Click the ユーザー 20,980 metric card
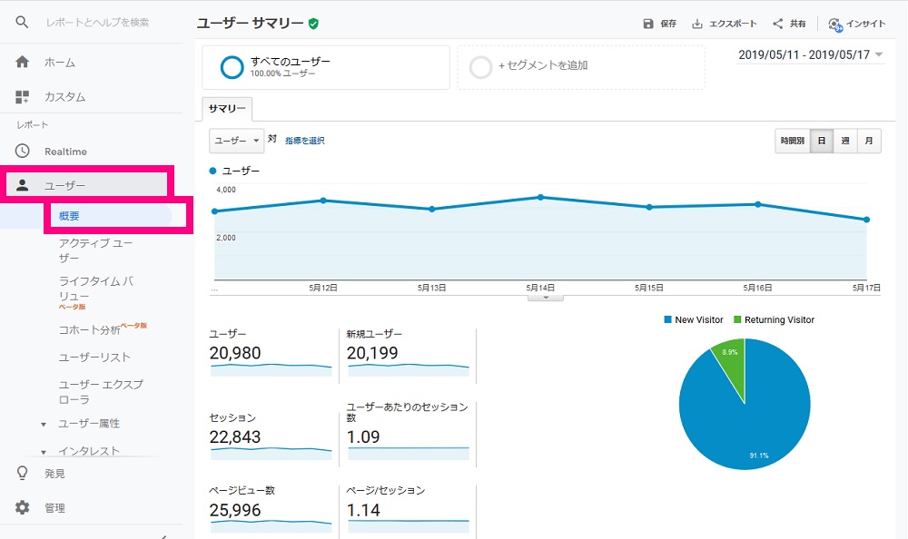 tap(271, 354)
